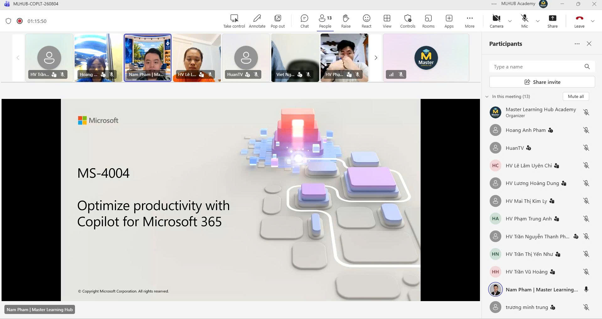602x319 pixels.
Task: Open the Annotate tool
Action: pyautogui.click(x=257, y=21)
